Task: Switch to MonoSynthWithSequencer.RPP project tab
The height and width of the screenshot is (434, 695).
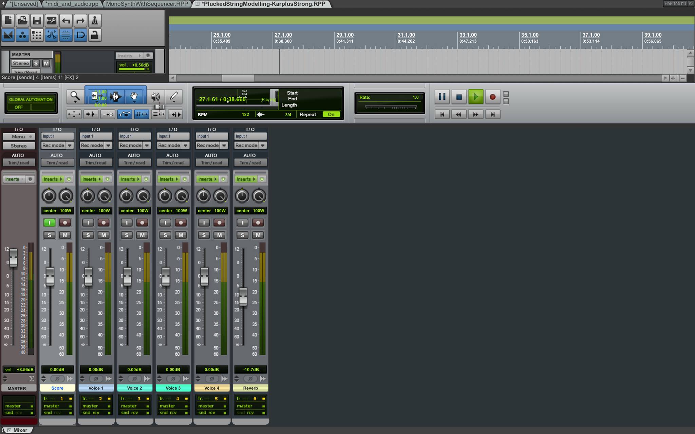Action: [147, 4]
